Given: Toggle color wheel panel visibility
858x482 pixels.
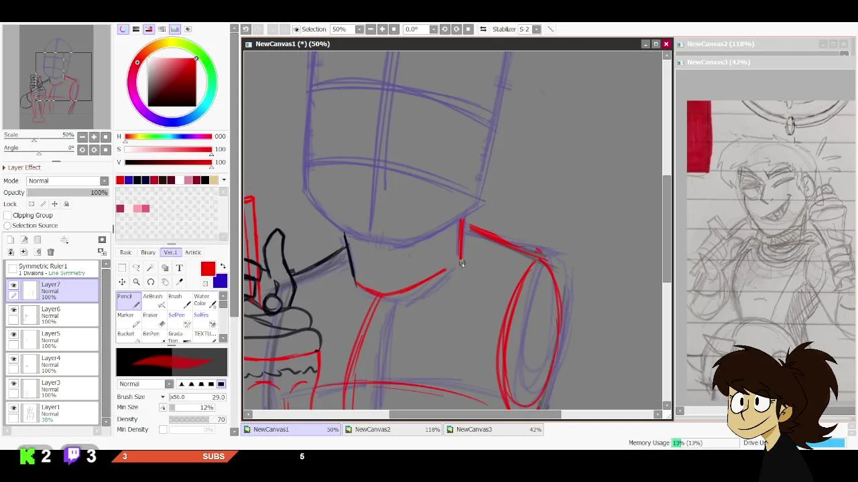Looking at the screenshot, I should (123, 29).
